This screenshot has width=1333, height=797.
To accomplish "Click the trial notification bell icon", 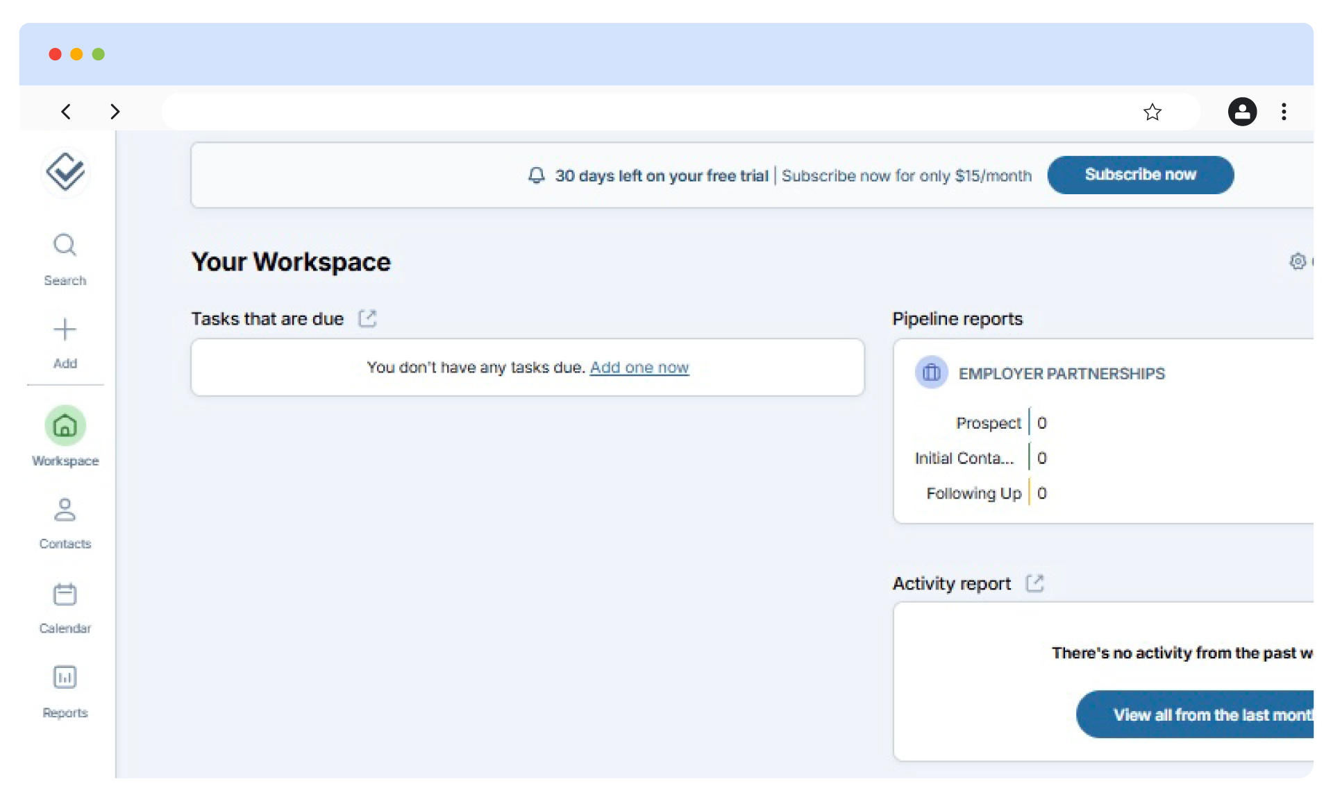I will (x=536, y=175).
